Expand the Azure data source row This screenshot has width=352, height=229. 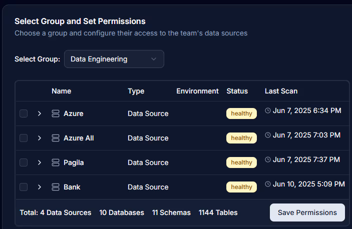[x=40, y=113]
